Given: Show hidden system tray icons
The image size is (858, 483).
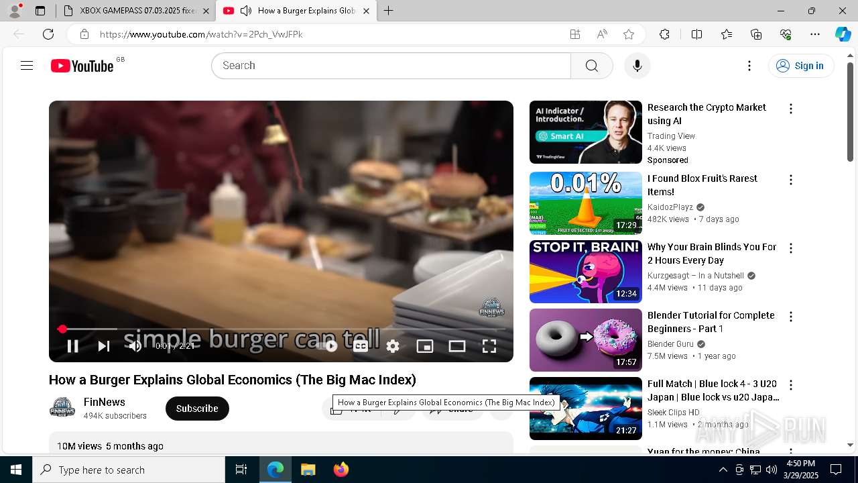Looking at the screenshot, I should click(x=723, y=470).
